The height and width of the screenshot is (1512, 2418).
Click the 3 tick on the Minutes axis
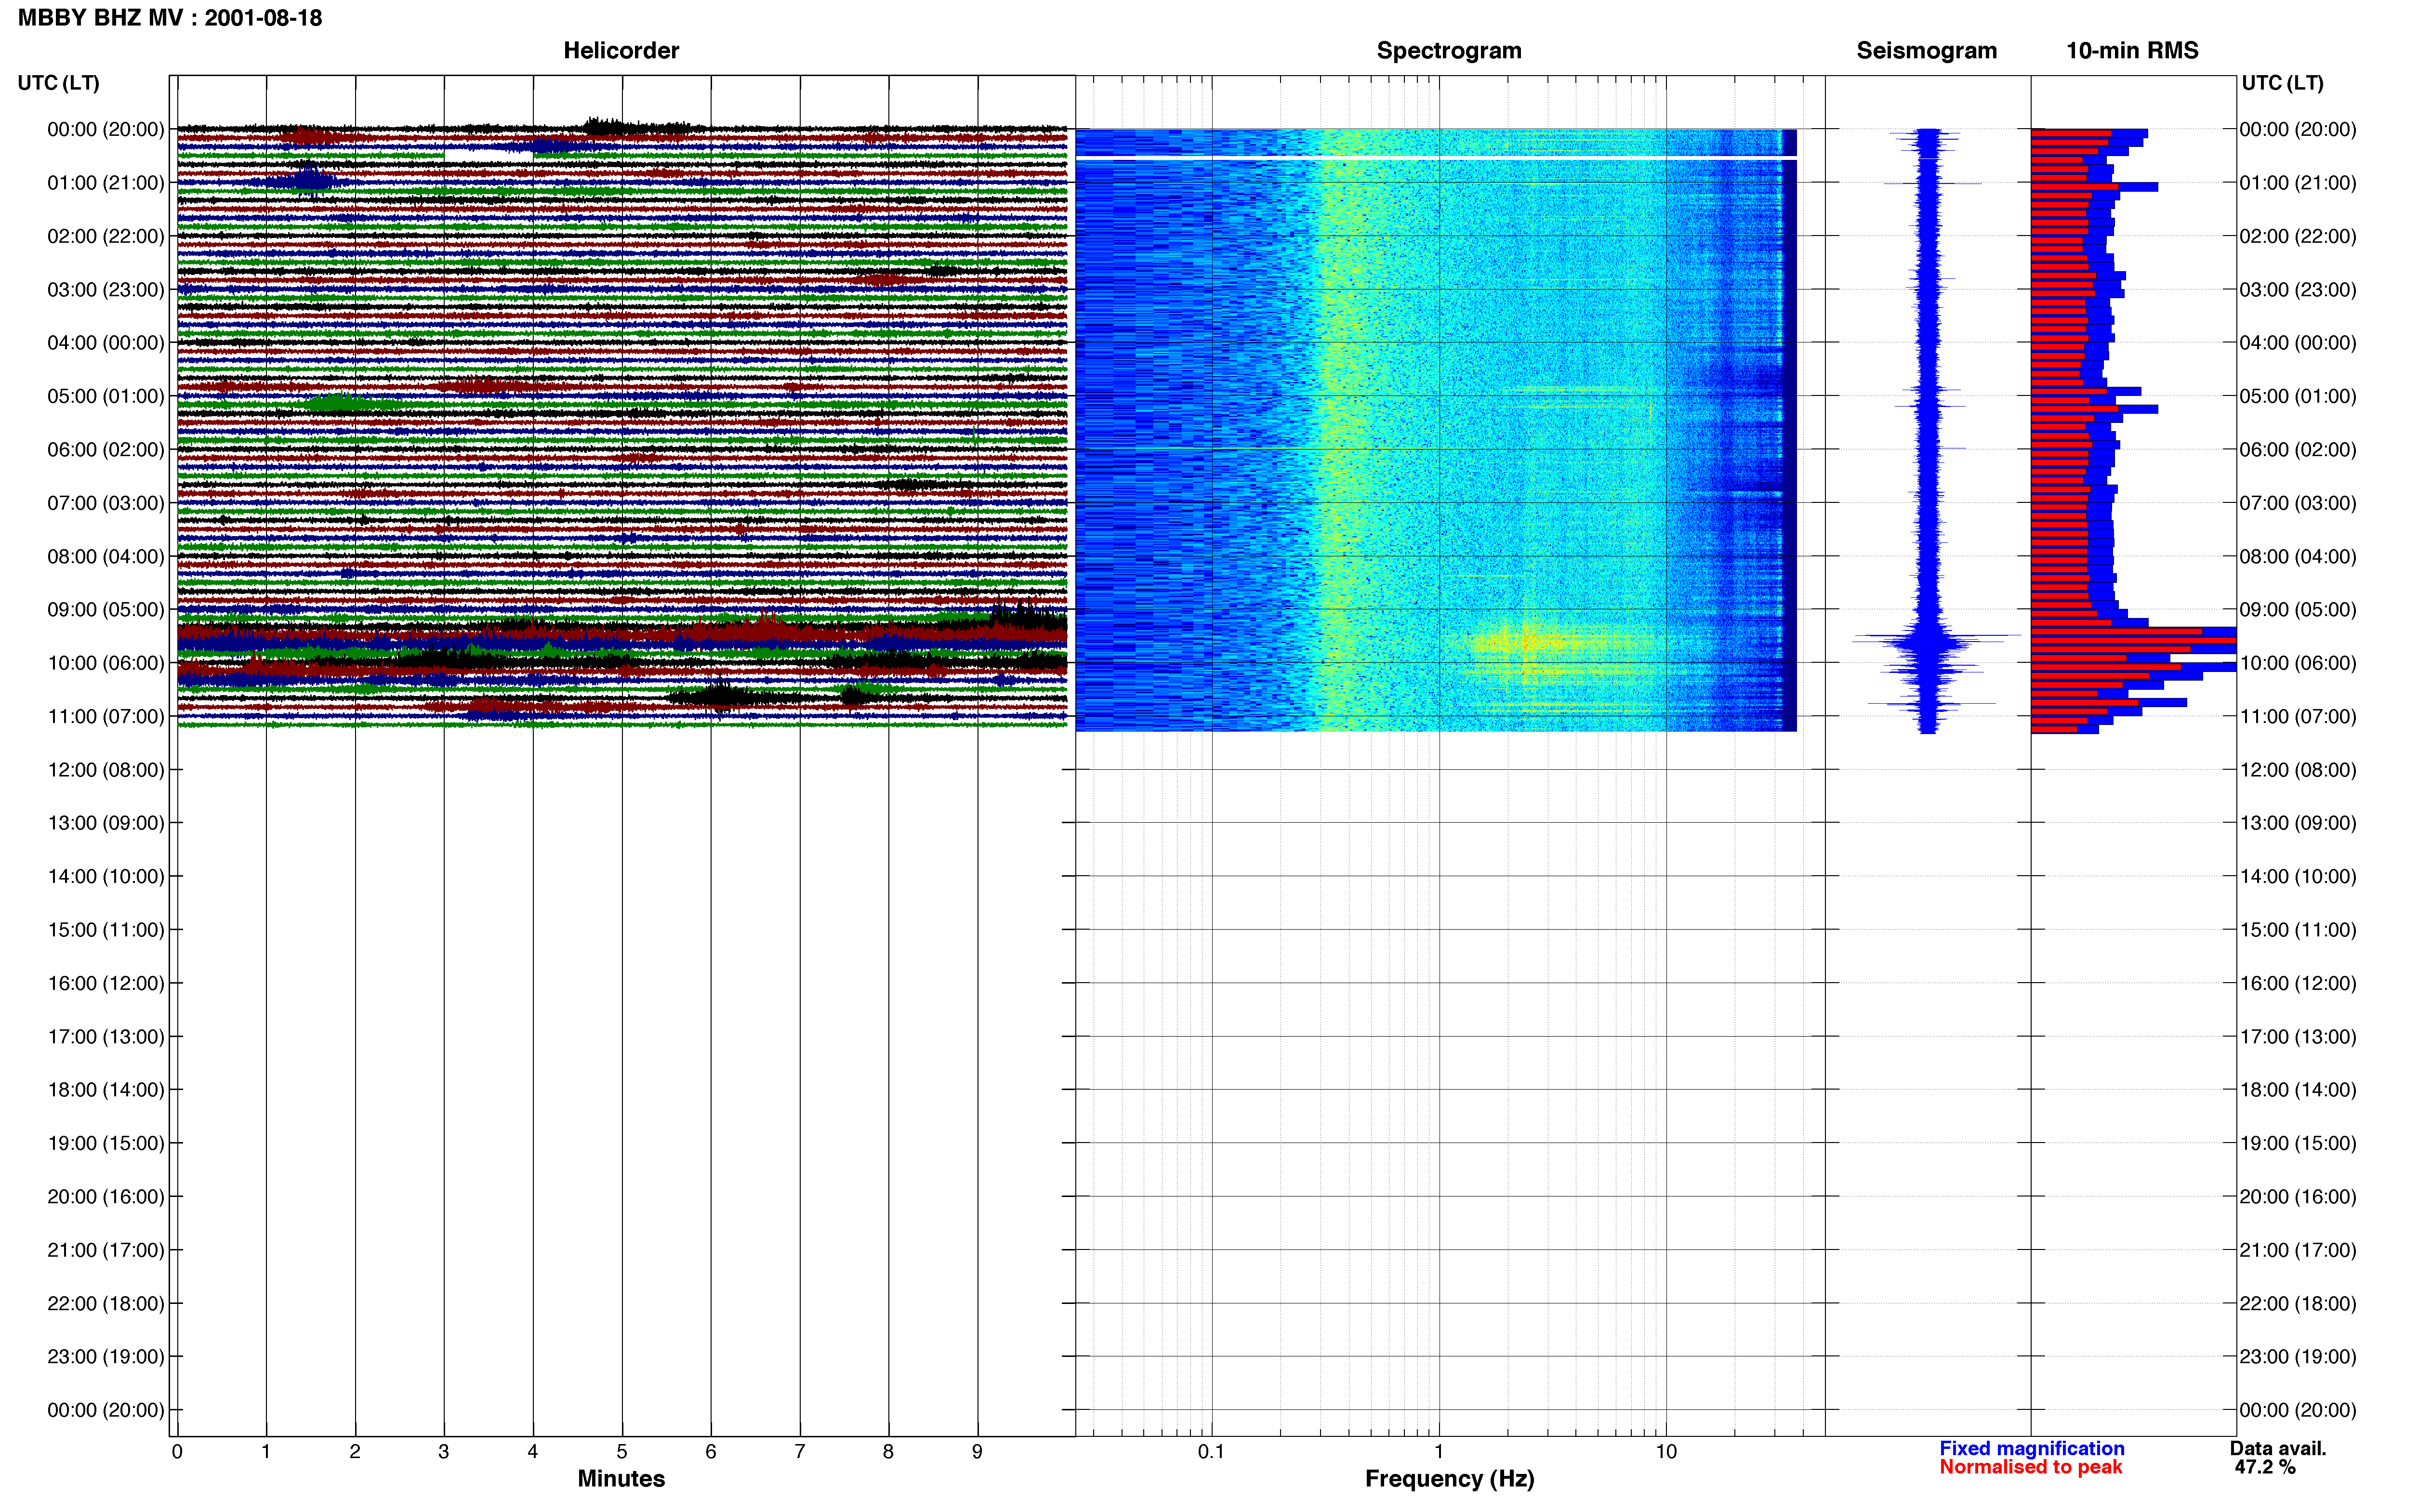[x=444, y=1451]
